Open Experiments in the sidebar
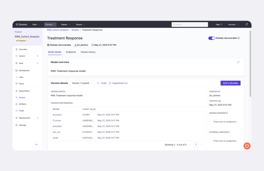The image size is (264, 171). coord(24,91)
